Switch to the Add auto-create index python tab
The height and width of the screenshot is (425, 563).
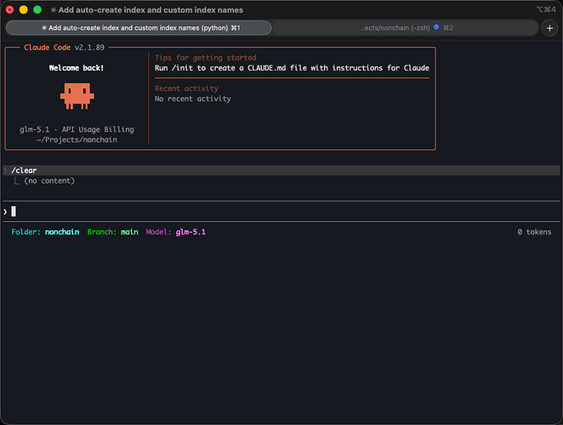click(x=139, y=28)
